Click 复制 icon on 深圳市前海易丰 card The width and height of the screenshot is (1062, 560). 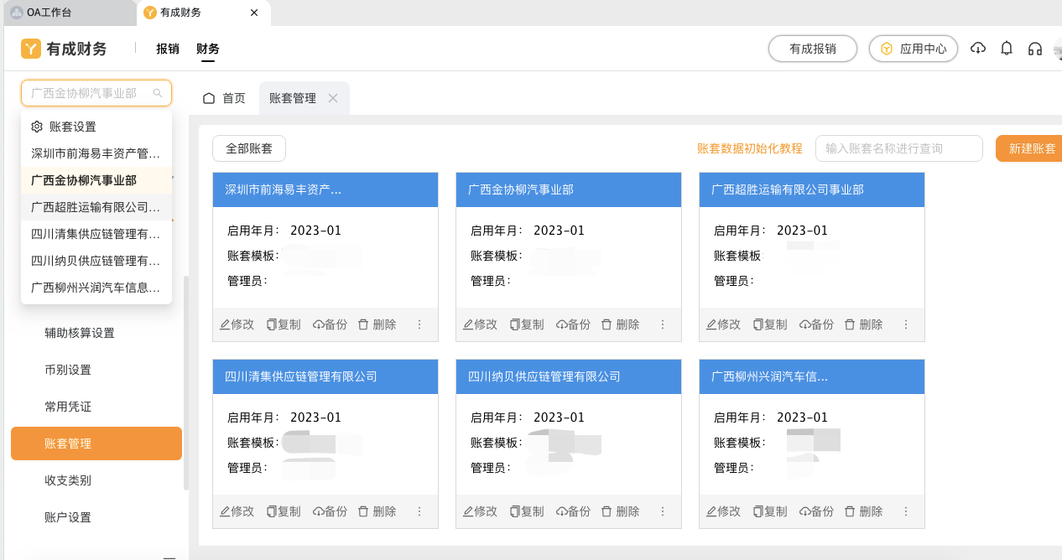[284, 324]
